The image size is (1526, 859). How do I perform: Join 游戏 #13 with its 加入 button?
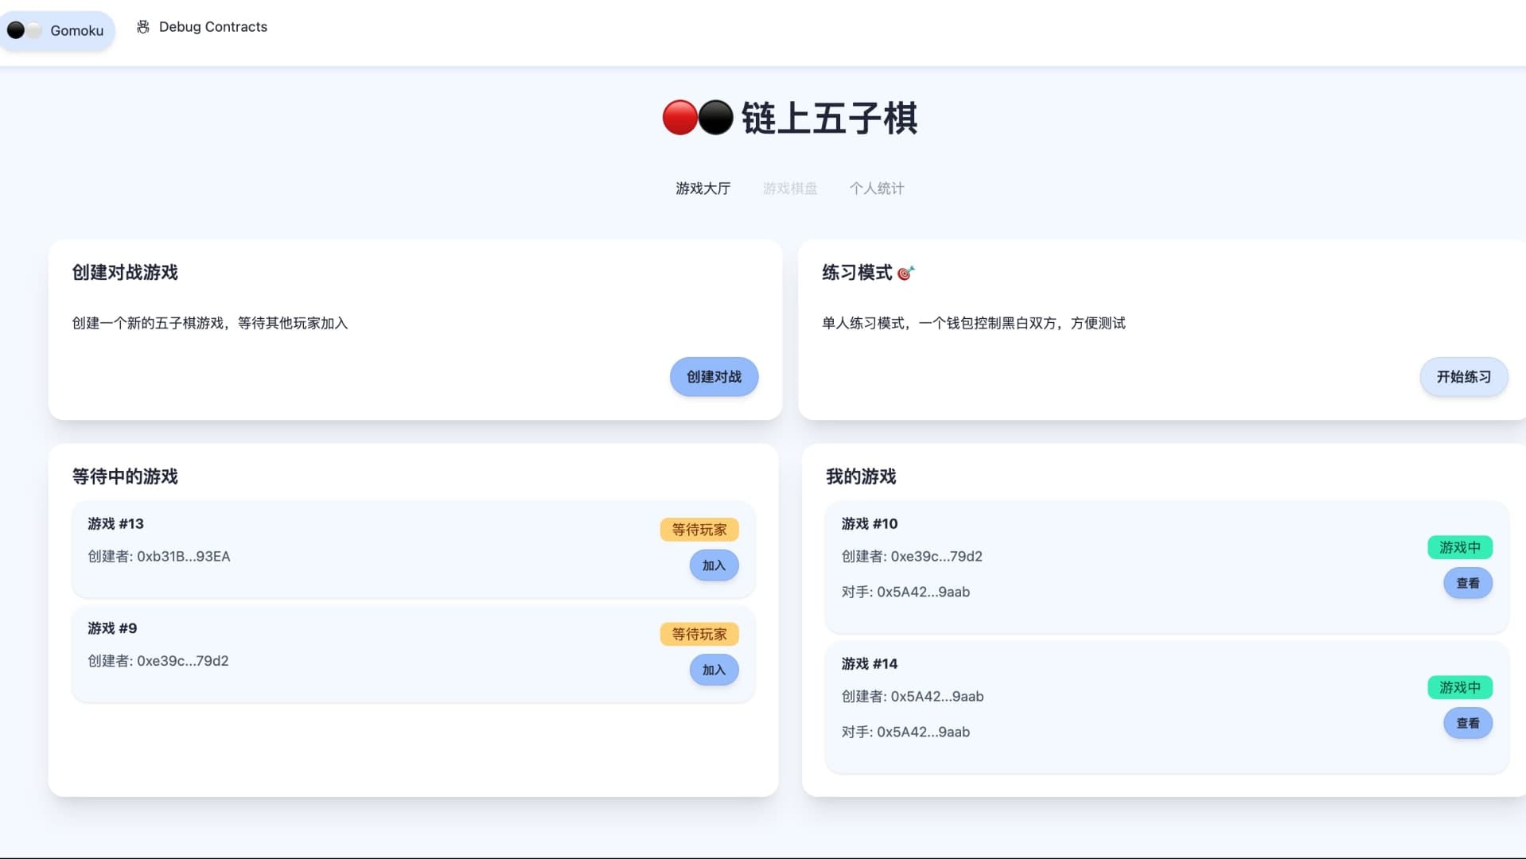[x=713, y=566]
